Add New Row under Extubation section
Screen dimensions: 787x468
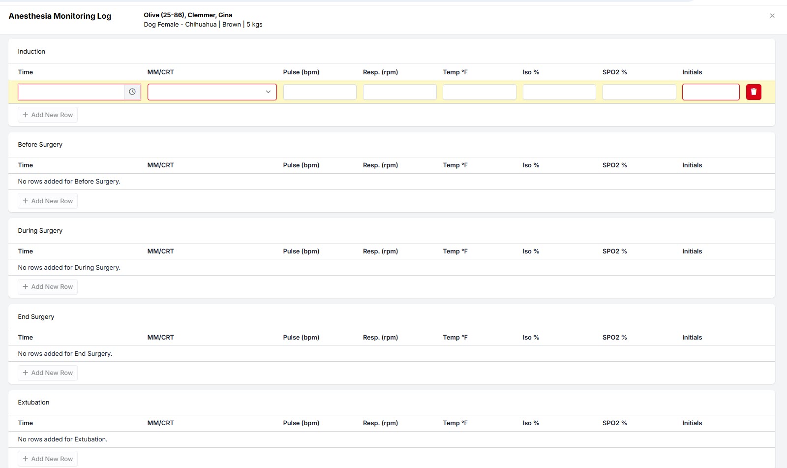[48, 459]
